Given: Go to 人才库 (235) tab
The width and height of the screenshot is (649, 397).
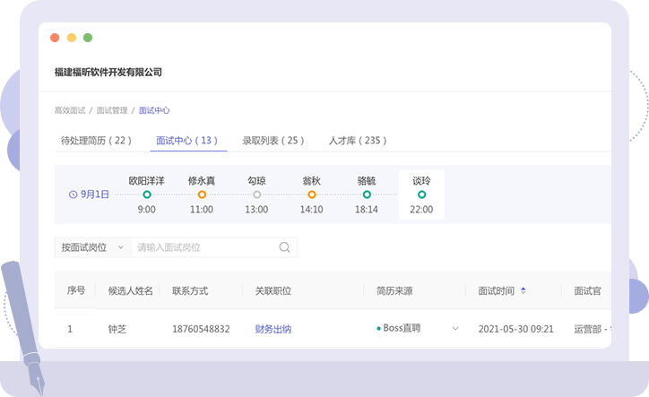Looking at the screenshot, I should (x=358, y=141).
